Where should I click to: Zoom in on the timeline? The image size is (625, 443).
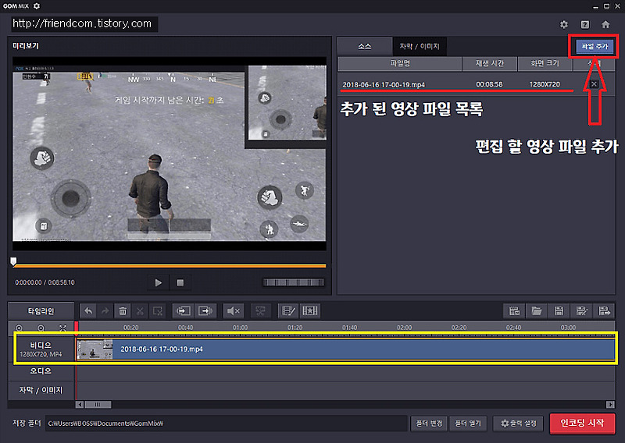[19, 328]
